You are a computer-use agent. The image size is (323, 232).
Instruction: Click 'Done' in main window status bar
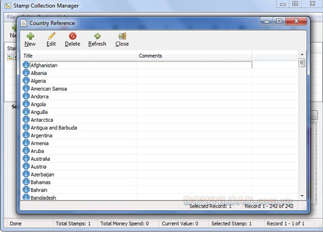[x=16, y=223]
